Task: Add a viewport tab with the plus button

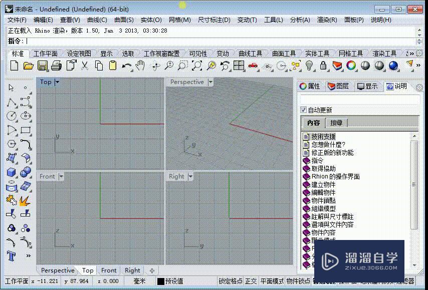Action: (152, 270)
